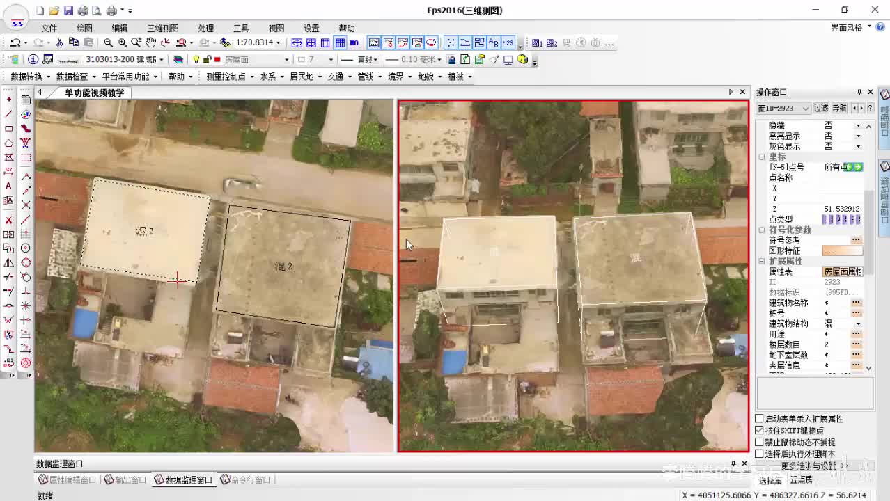Click the blue NO toolbar icon
This screenshot has height=501, width=890.
354,42
